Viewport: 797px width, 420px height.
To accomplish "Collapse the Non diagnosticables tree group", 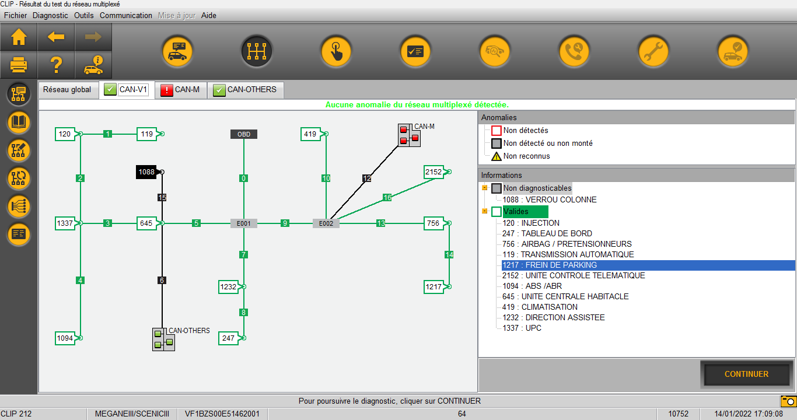I will 484,188.
